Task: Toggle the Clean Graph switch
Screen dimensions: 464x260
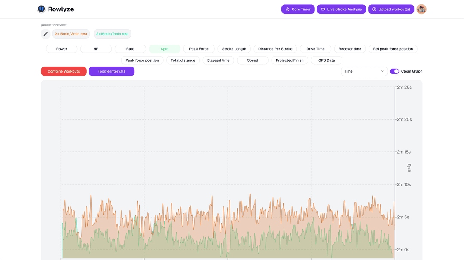Action: pos(394,71)
